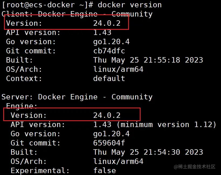Select the Client API version value 1.43
The image size is (221, 175).
[102, 33]
